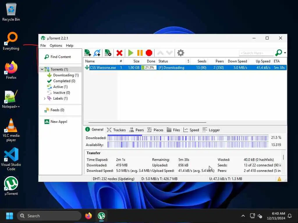Sort by the Status column header
Screen dimensions: 298x223
[x=171, y=61]
